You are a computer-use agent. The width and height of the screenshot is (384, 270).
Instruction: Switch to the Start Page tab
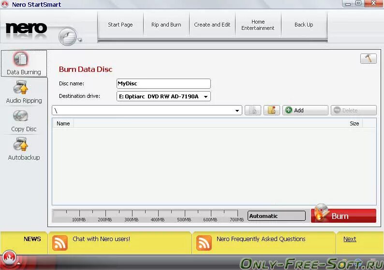click(120, 25)
